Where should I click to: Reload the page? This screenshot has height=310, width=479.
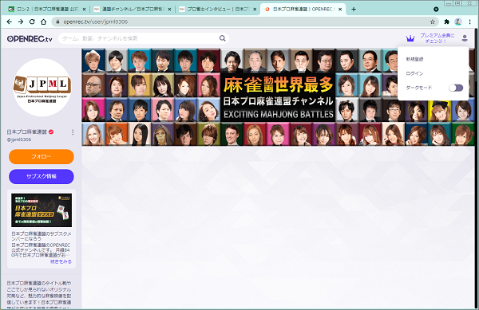point(32,22)
